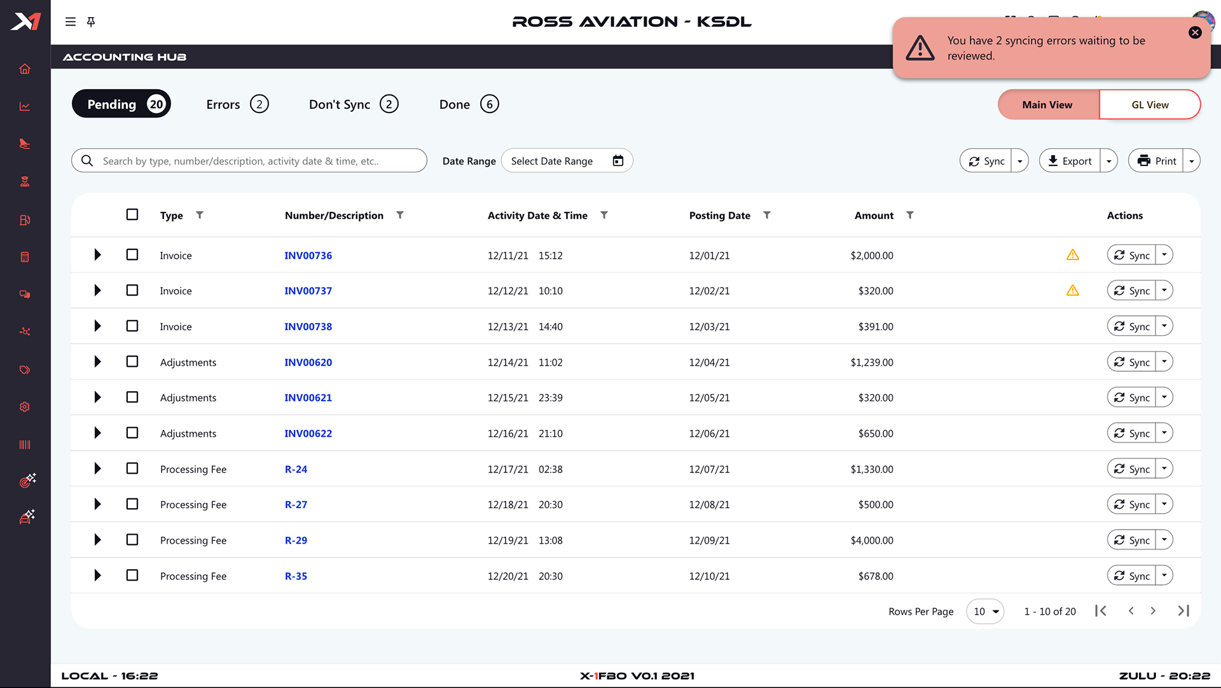The image size is (1221, 688).
Task: Expand the INV00620 adjustments row
Action: [x=97, y=361]
